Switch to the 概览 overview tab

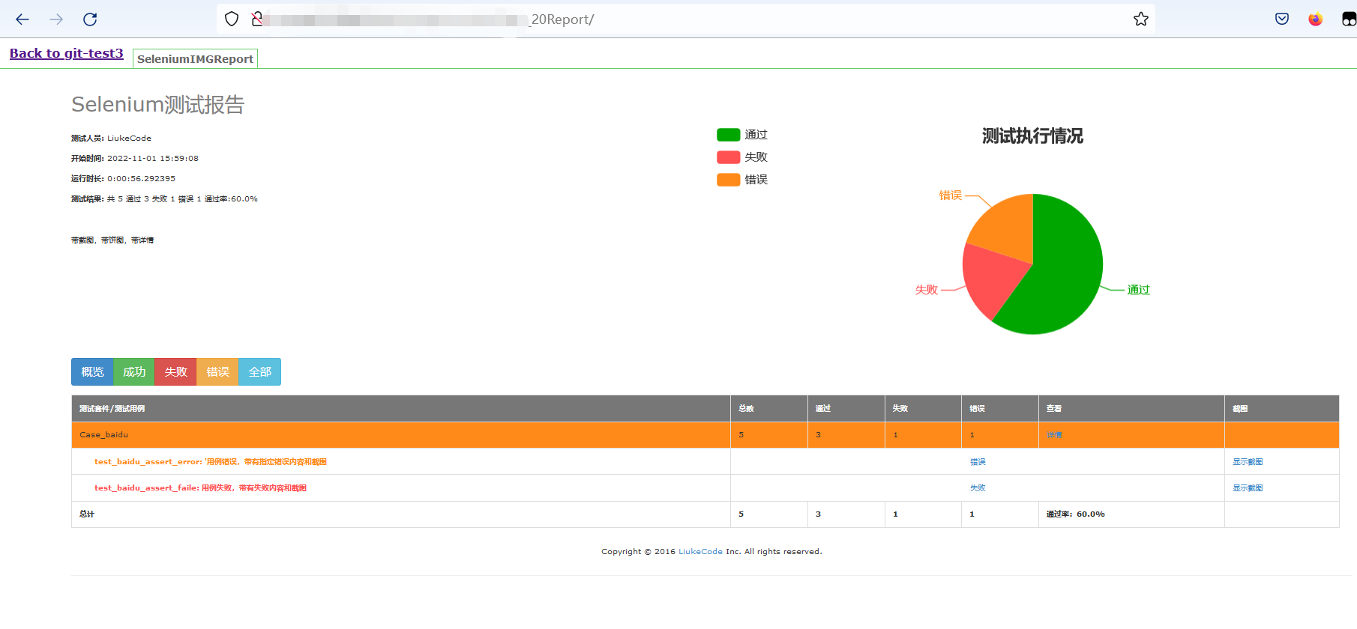point(92,372)
